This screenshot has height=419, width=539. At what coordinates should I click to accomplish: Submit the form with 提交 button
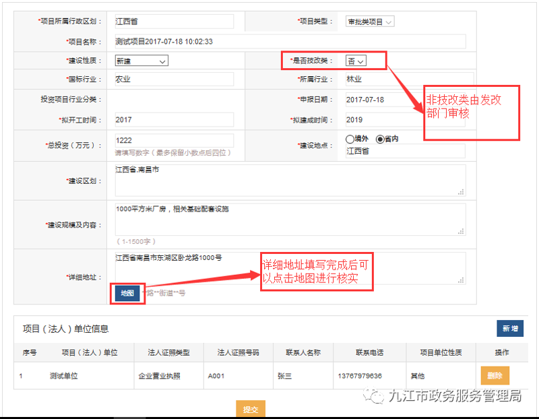[x=250, y=409]
